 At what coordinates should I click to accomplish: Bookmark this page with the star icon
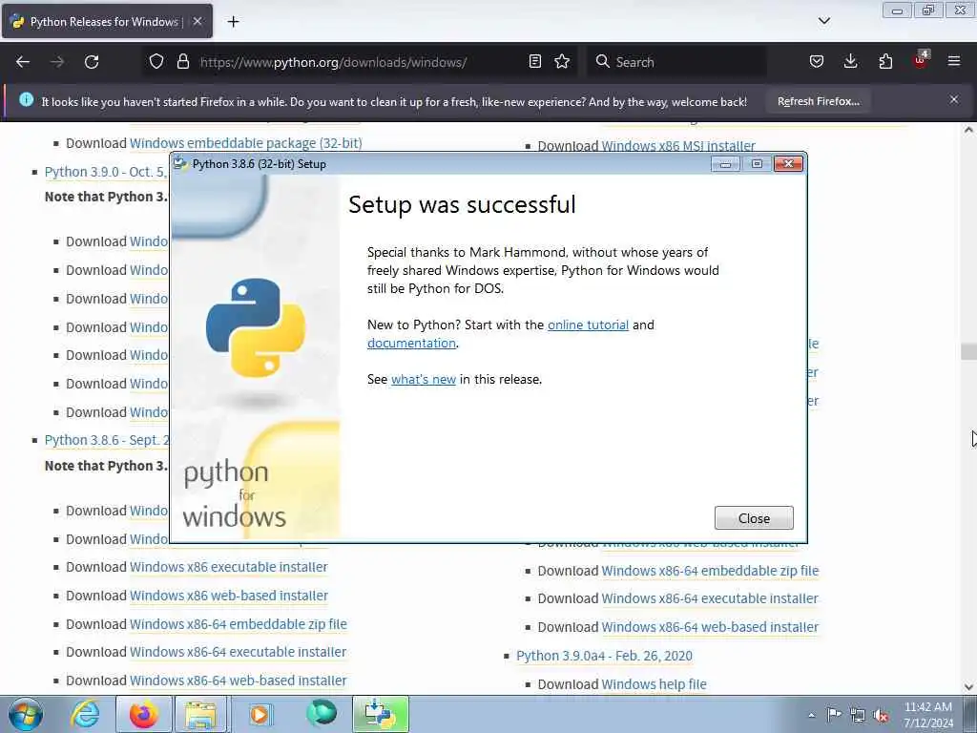(562, 62)
